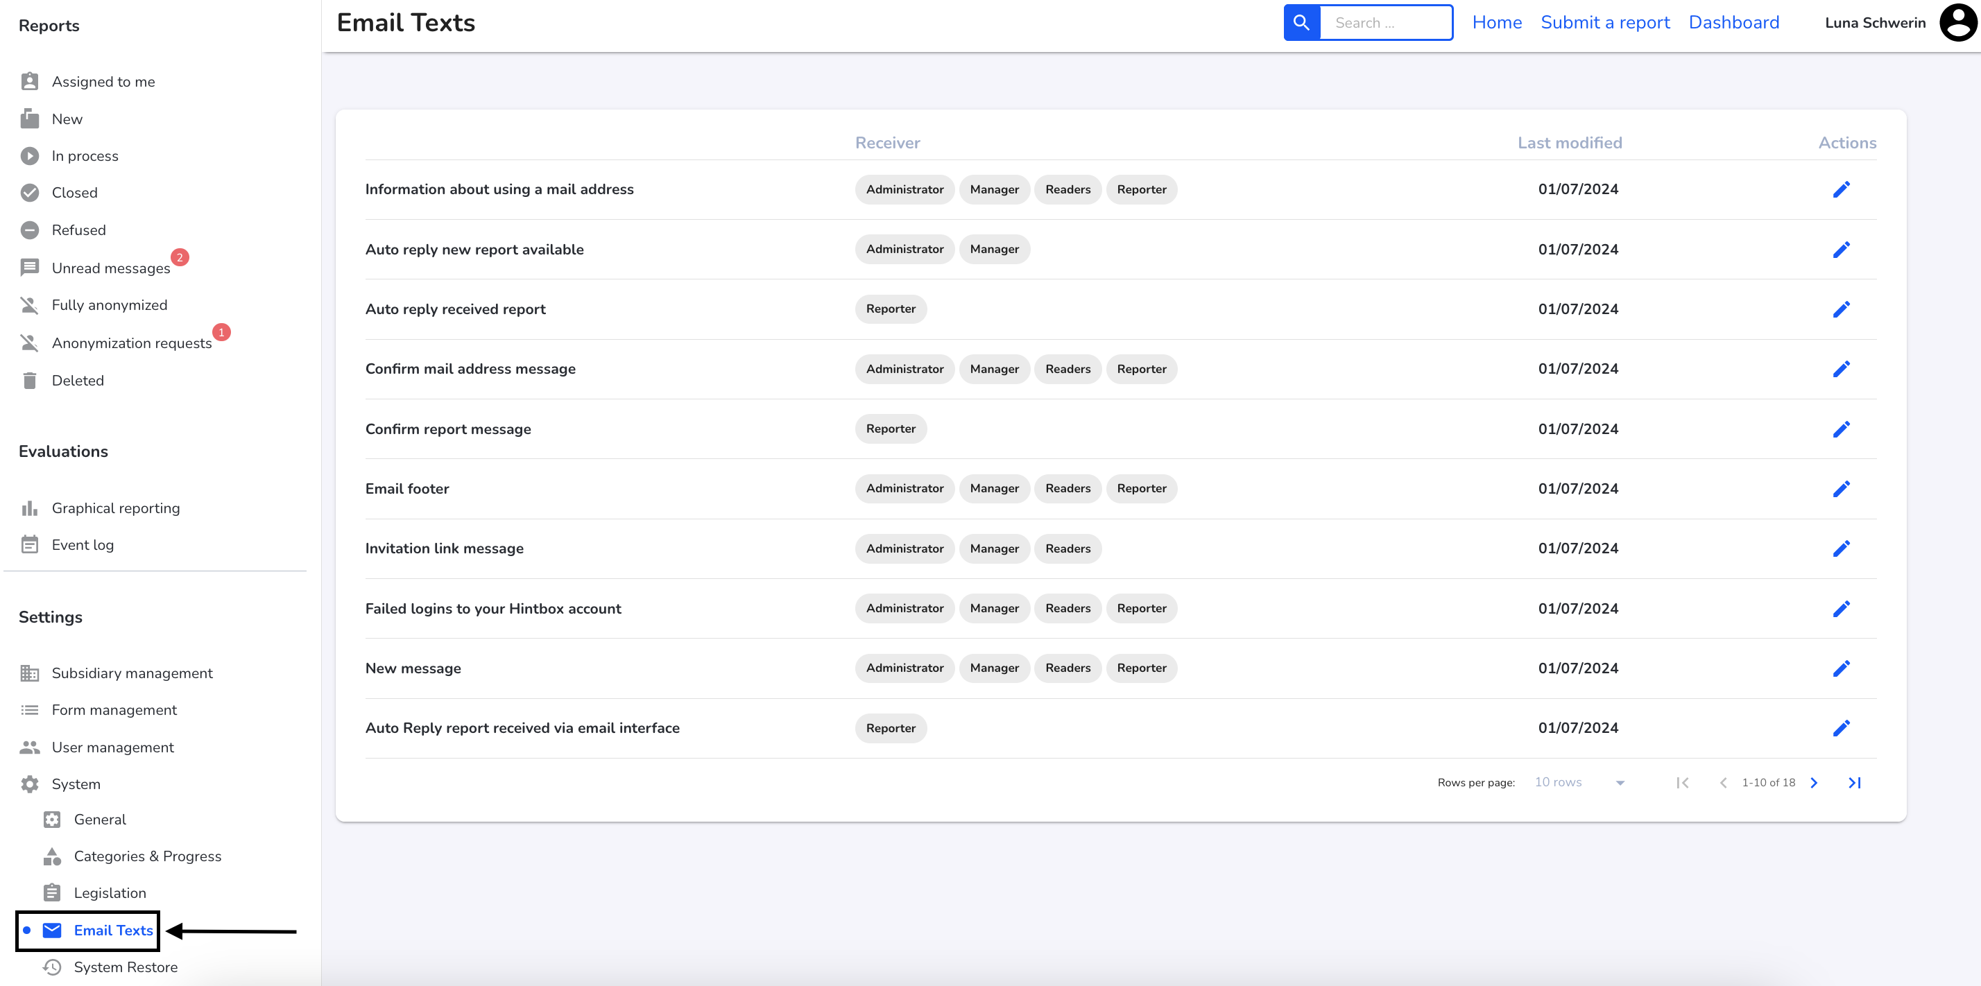Click the previous page pagination arrow
Image resolution: width=1981 pixels, height=986 pixels.
pyautogui.click(x=1724, y=782)
